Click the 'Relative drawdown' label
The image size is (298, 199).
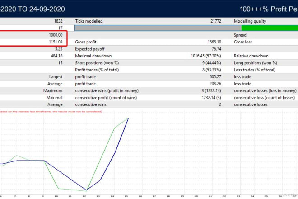pyautogui.click(x=251, y=56)
